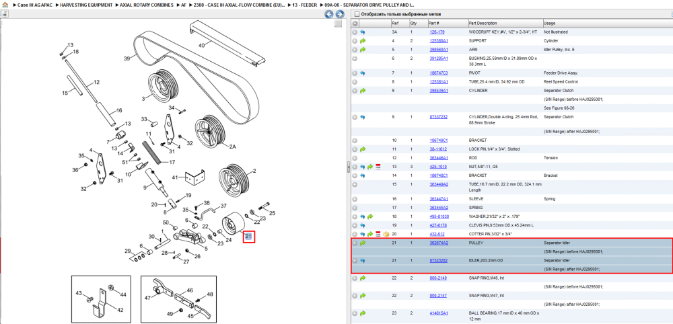This screenshot has width=673, height=324.
Task: Toggle the round selector for BRACKET 186749C1 row
Action: pyautogui.click(x=355, y=140)
